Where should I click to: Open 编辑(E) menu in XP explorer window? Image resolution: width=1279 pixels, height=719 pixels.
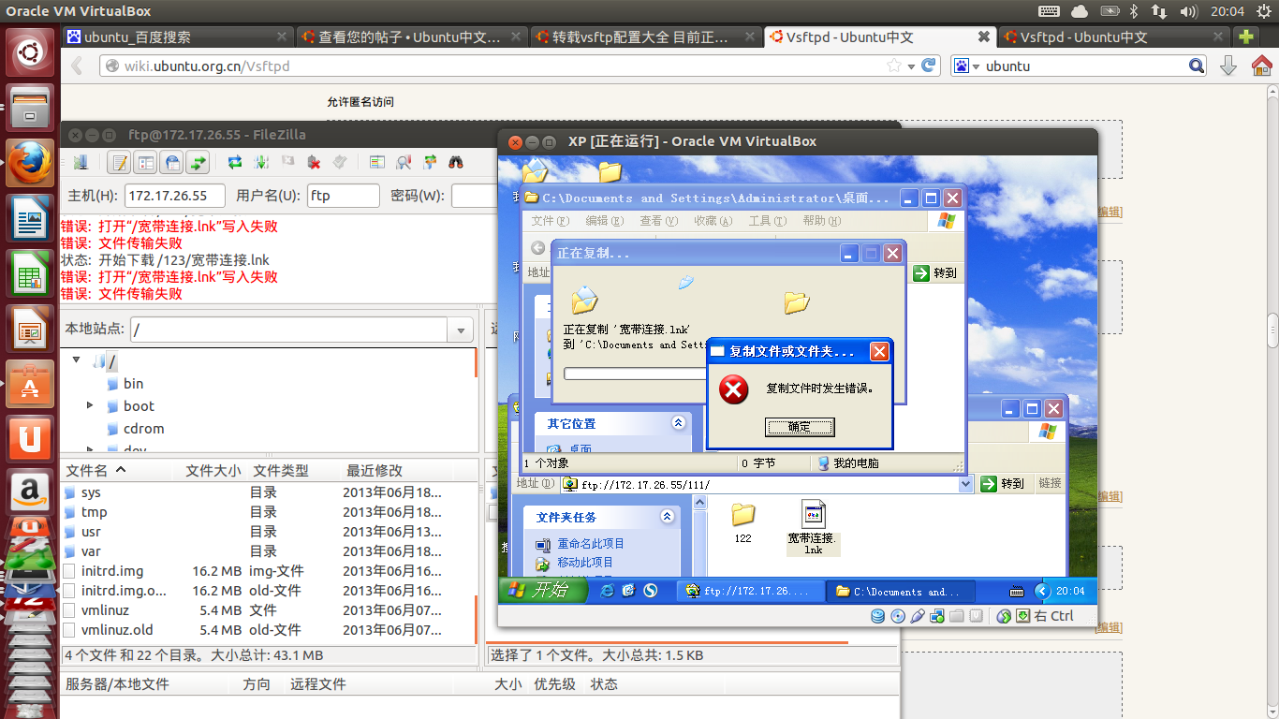pyautogui.click(x=605, y=221)
